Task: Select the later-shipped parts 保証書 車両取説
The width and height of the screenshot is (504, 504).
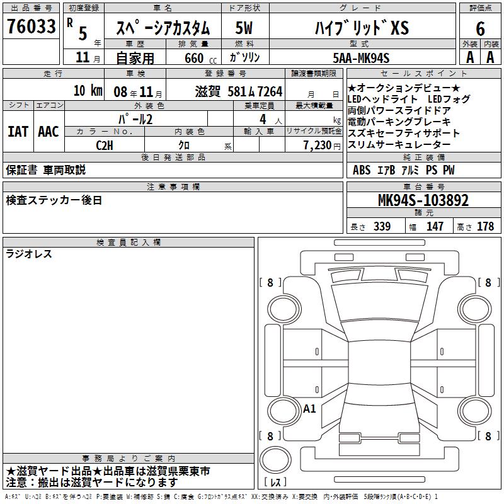Action: click(x=45, y=170)
